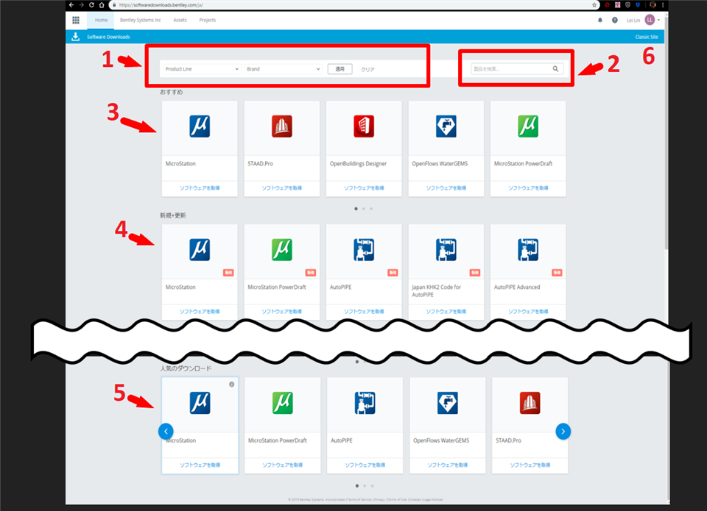Get software for Japan KHK2 Code for AutoPIPE
Image resolution: width=707 pixels, height=511 pixels.
click(x=446, y=312)
